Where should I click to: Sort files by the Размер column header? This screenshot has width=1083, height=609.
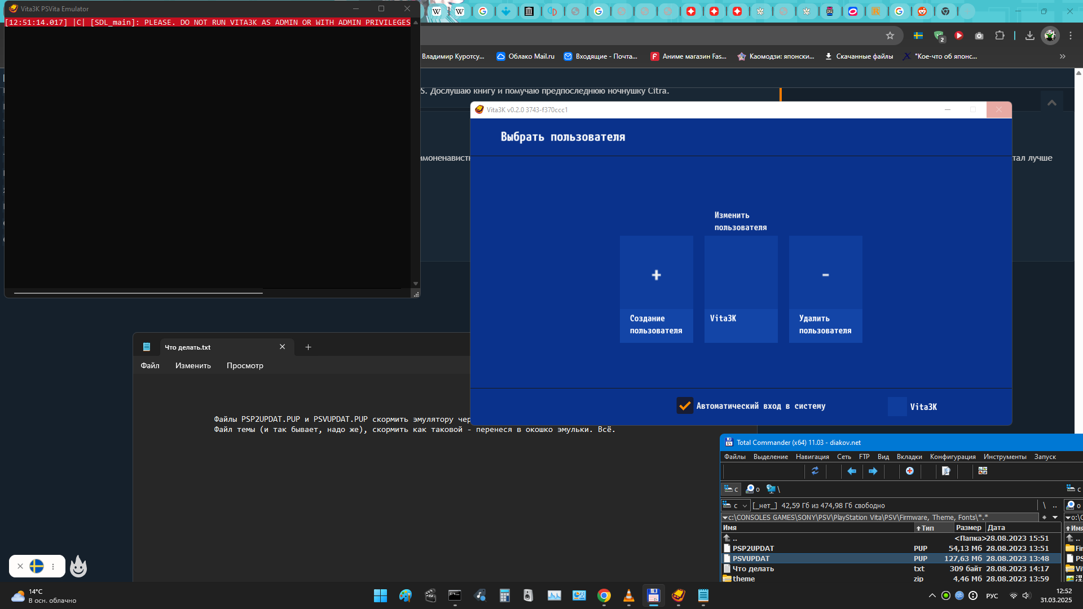tap(968, 528)
